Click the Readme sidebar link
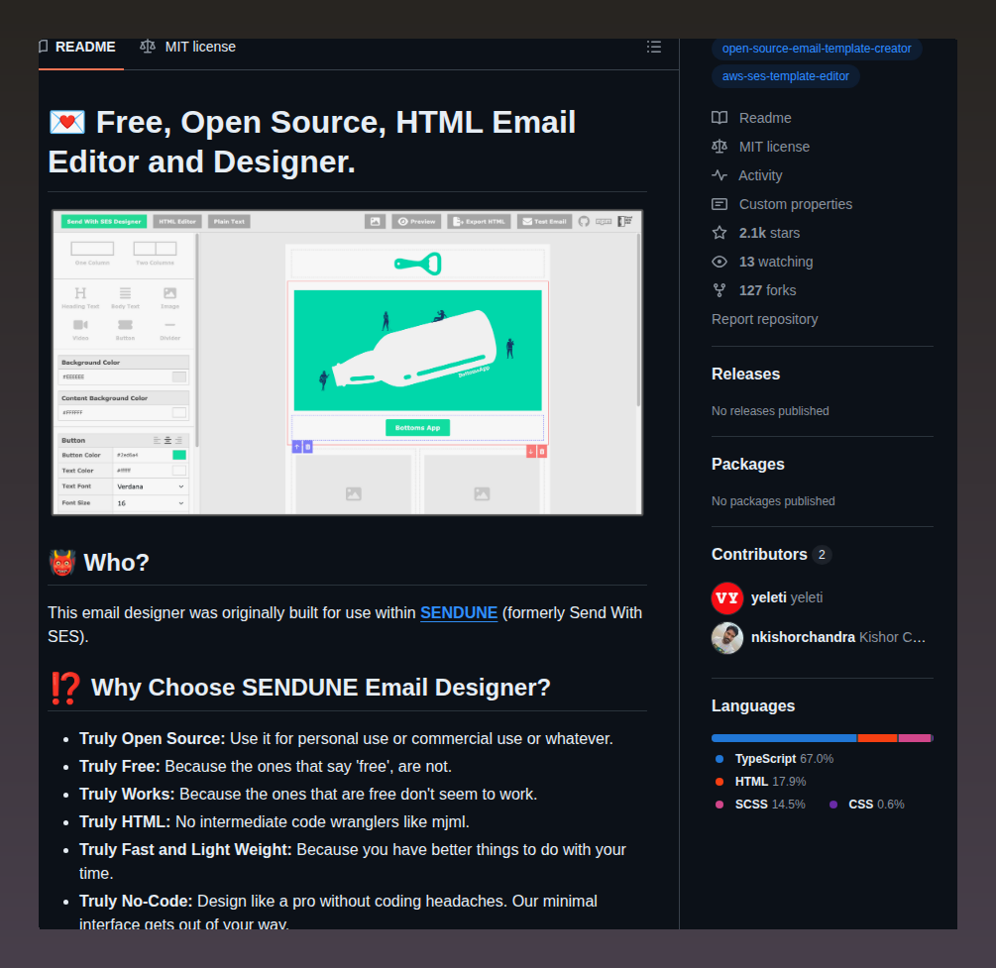The width and height of the screenshot is (996, 968). 765,118
